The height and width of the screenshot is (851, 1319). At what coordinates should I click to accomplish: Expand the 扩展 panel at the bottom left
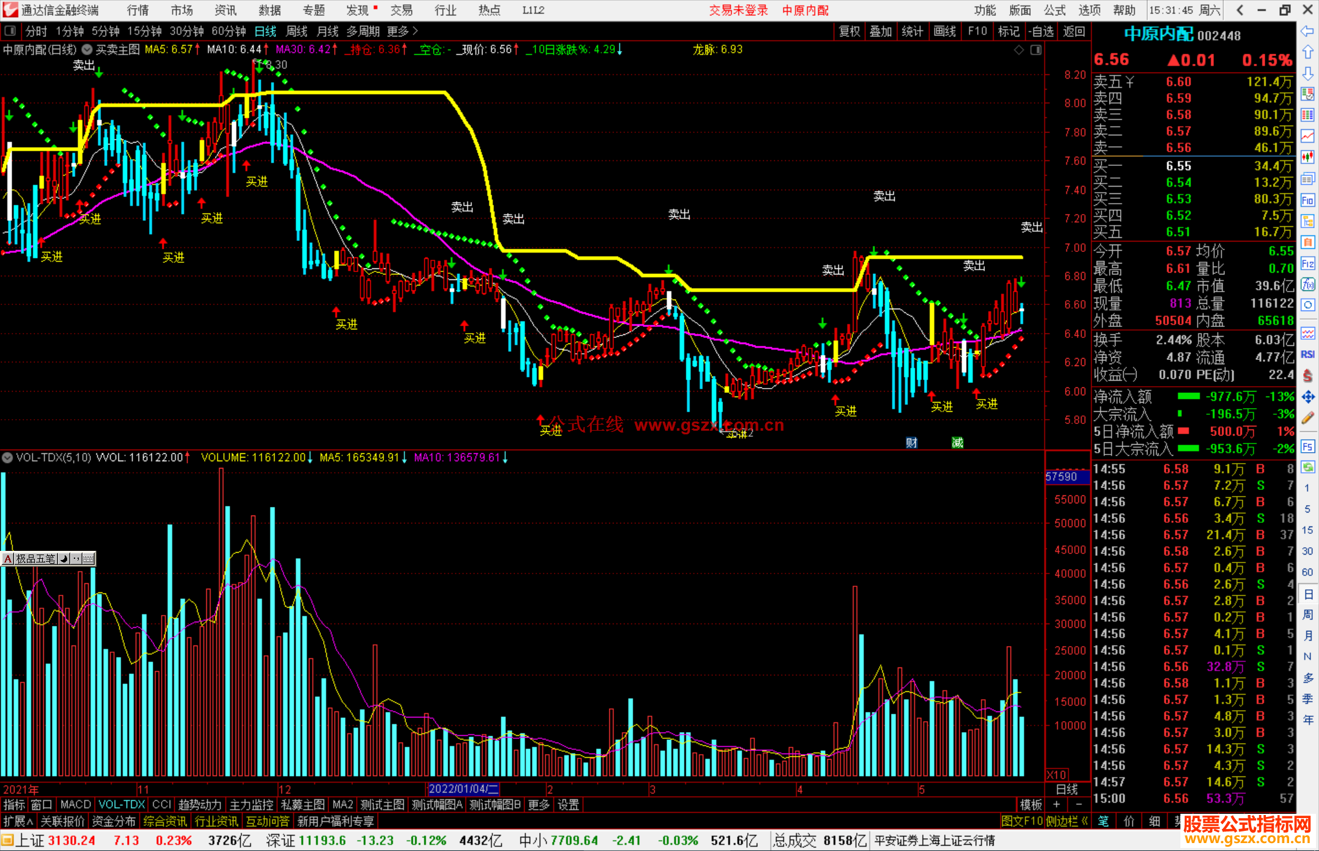18,821
